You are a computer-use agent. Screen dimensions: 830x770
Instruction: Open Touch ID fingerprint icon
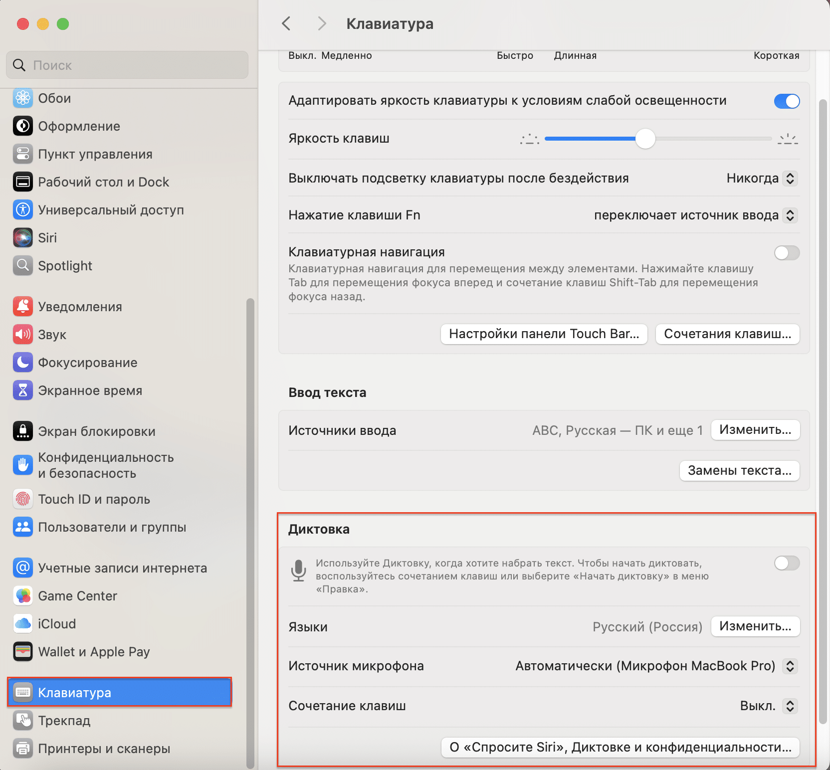23,499
